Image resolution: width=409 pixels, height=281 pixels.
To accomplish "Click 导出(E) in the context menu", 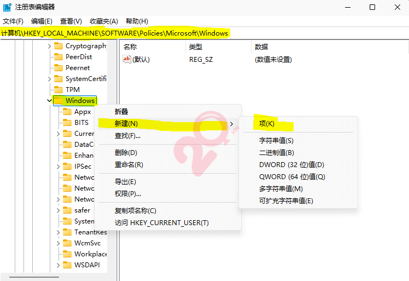I will 125,181.
